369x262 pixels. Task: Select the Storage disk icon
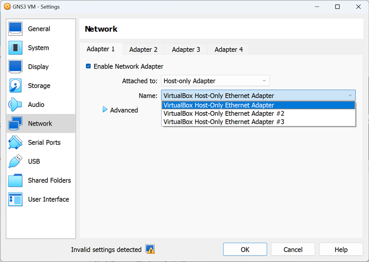(x=15, y=85)
